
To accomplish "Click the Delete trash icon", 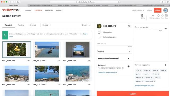I will pyautogui.click(x=142, y=15).
